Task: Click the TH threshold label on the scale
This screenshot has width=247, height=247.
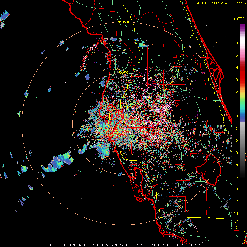Action: [236, 214]
